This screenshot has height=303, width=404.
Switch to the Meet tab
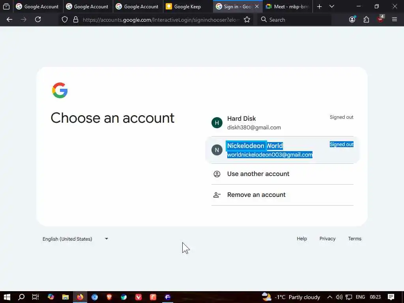[288, 6]
